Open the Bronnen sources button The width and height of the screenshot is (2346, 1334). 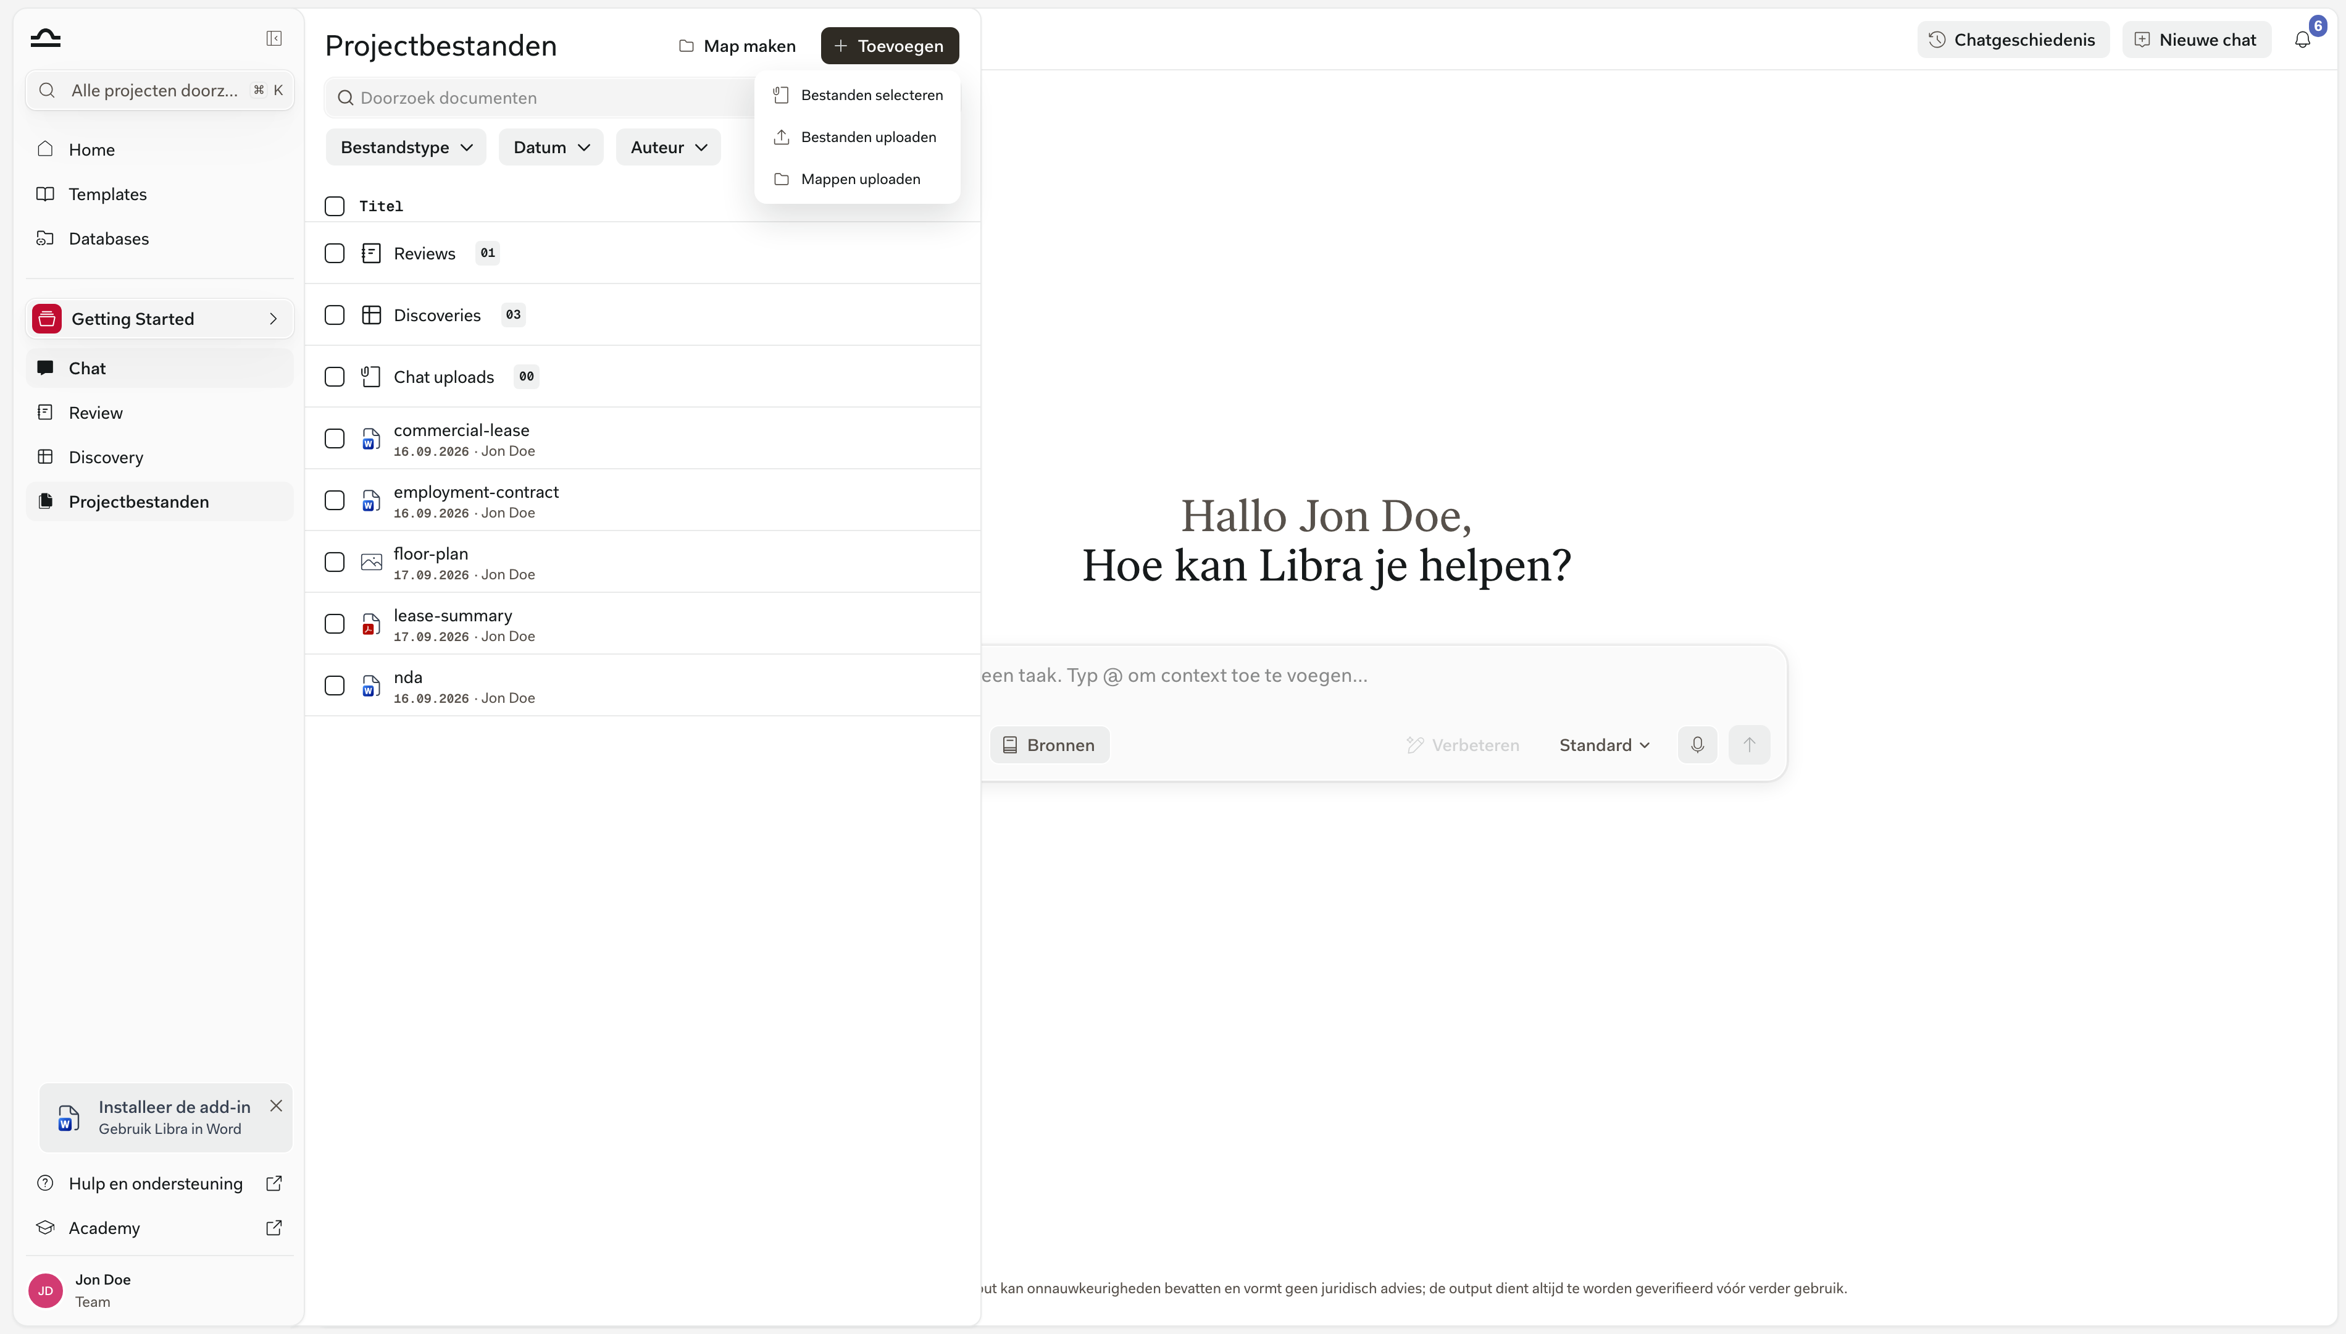click(x=1050, y=745)
